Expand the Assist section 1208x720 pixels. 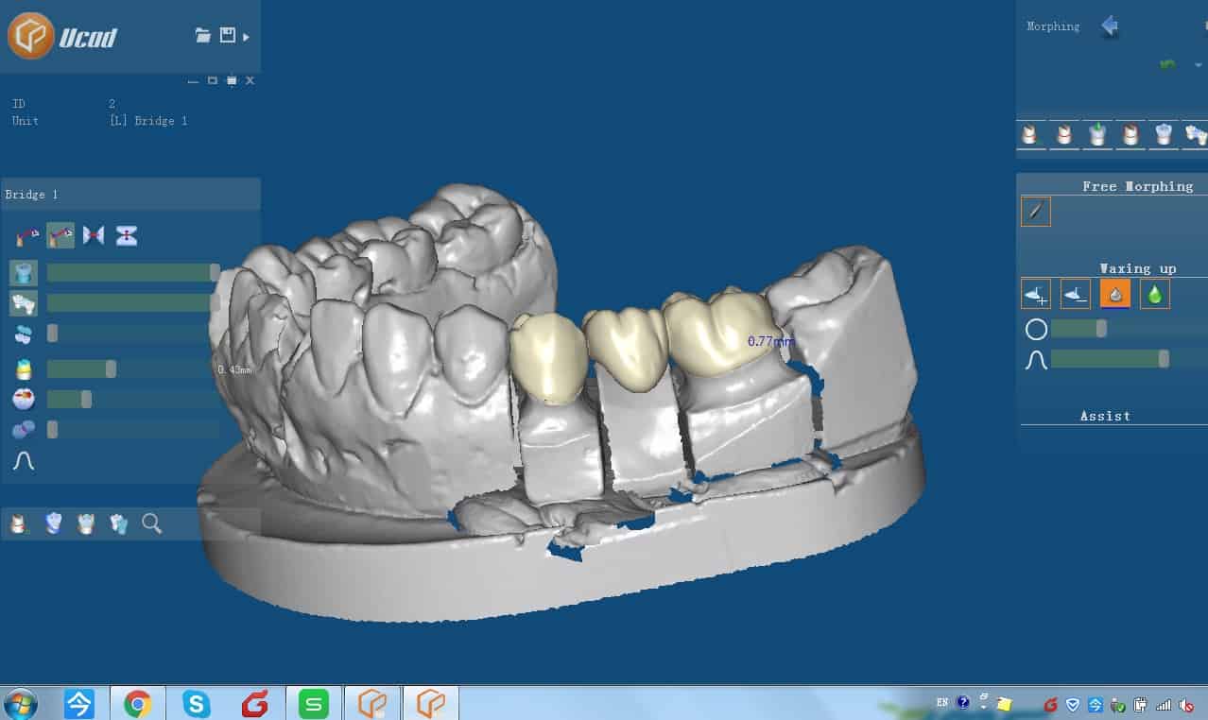pyautogui.click(x=1105, y=416)
